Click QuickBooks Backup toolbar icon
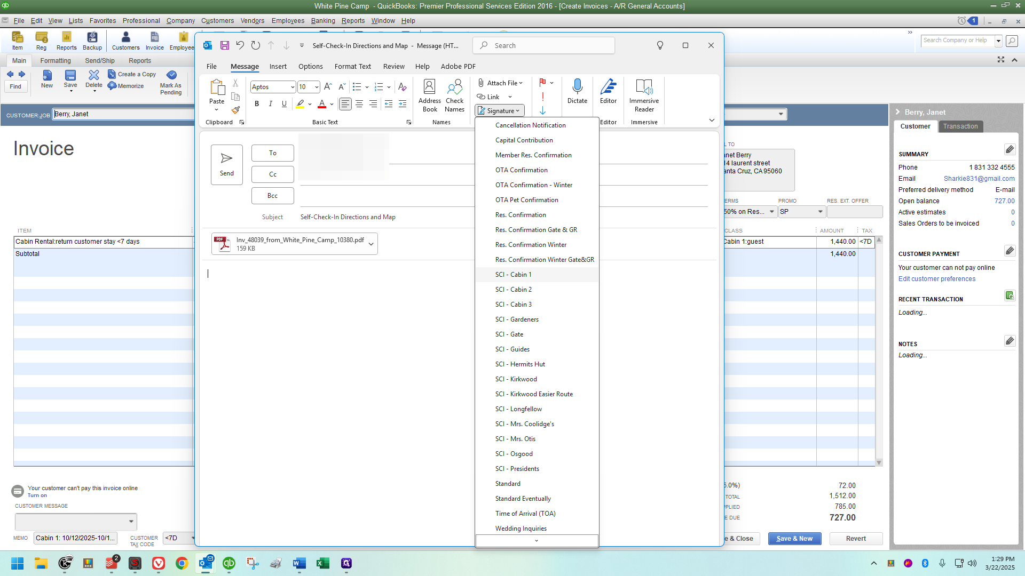The width and height of the screenshot is (1025, 576). (92, 41)
